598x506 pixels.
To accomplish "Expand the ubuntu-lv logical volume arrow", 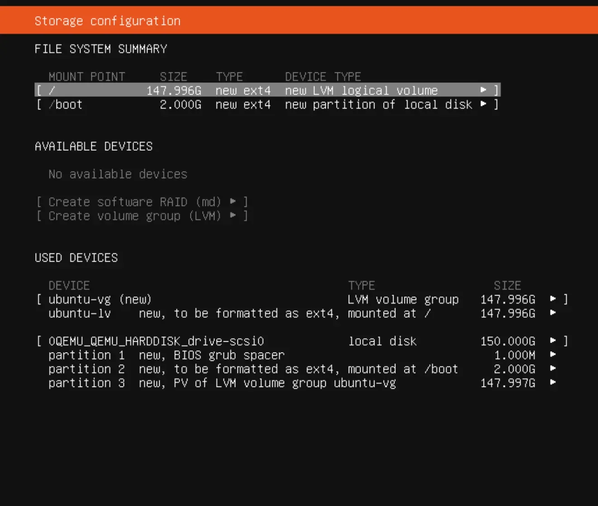I will click(x=553, y=313).
